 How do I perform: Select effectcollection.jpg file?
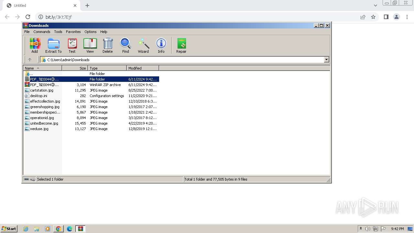pos(91,101)
